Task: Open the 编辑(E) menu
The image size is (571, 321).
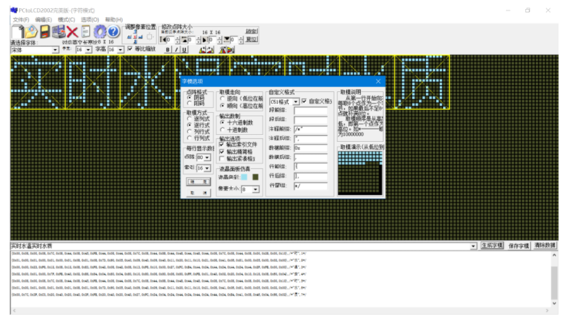Action: pyautogui.click(x=44, y=19)
